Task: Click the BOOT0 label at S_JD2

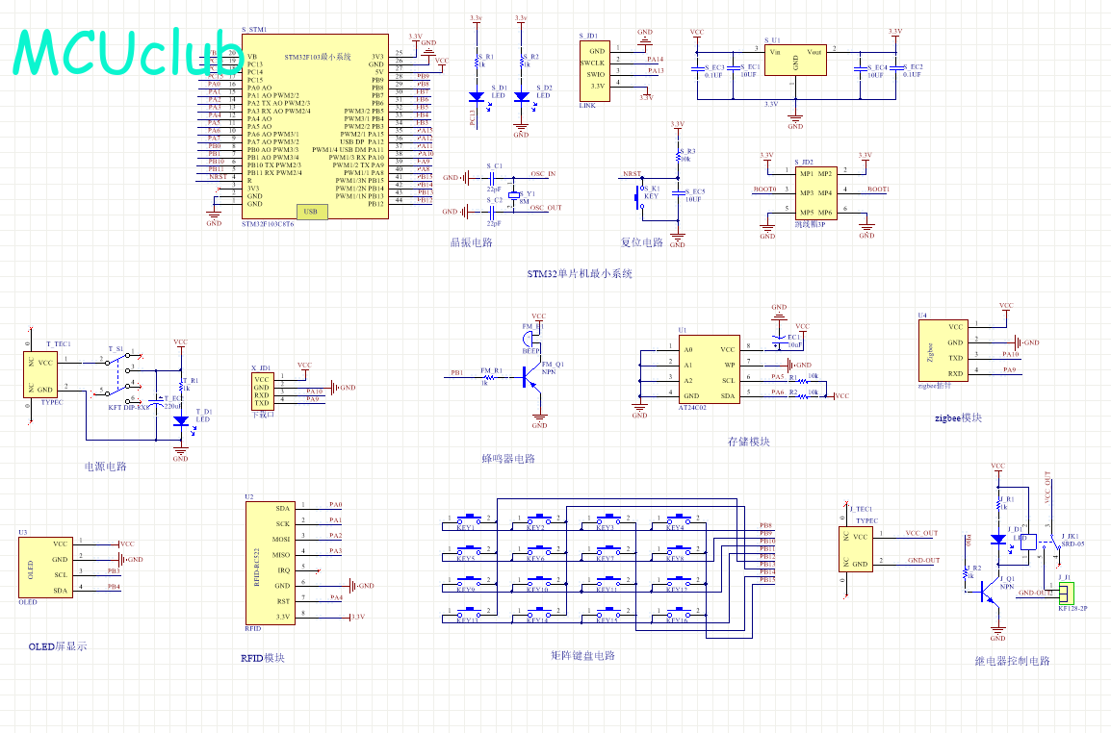Action: 765,190
